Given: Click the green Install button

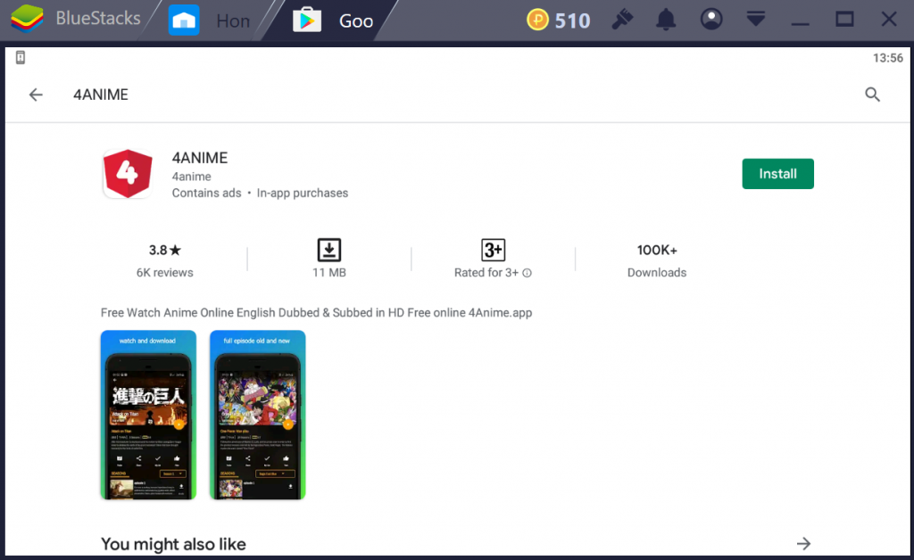Looking at the screenshot, I should pos(777,174).
